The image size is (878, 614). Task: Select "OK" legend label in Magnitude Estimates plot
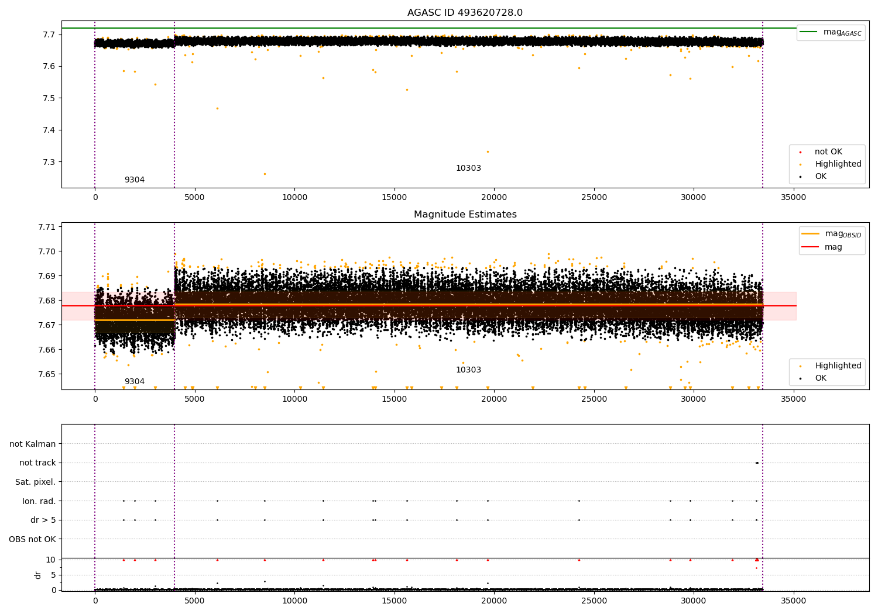(821, 378)
